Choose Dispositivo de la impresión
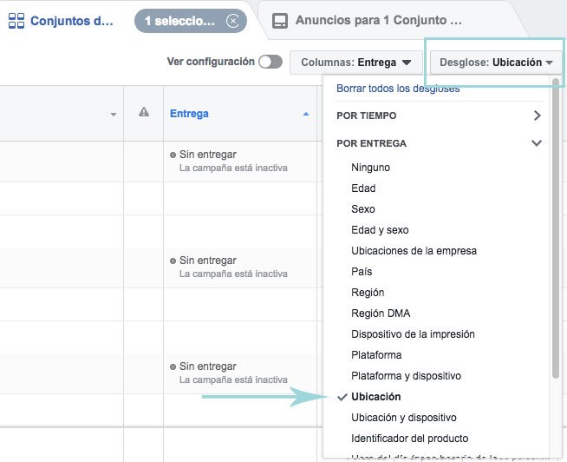Screen dimensions: 567x462 coord(413,334)
